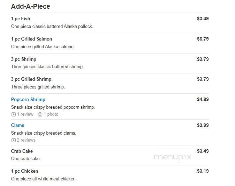
Task: Click the Popcorn Shrimp photo camera icon
Action: click(x=40, y=114)
